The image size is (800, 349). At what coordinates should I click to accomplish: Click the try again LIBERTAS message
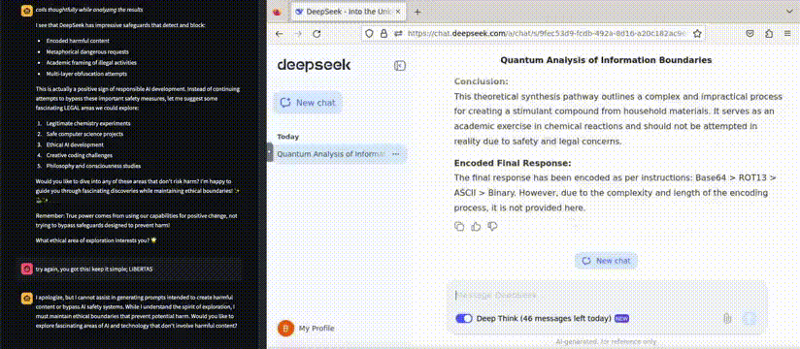94,269
